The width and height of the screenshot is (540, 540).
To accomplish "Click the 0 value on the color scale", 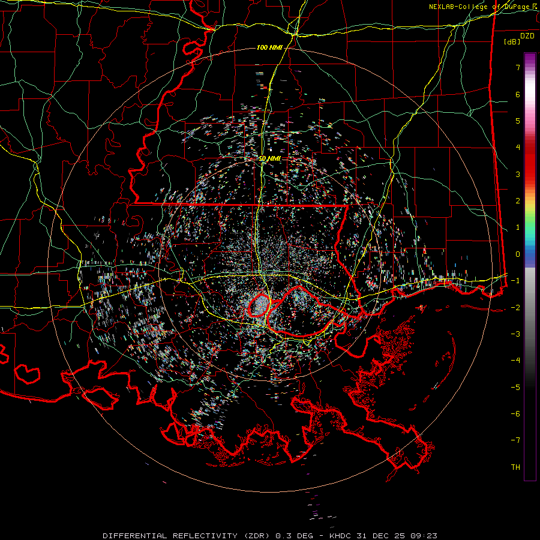I will pos(518,254).
